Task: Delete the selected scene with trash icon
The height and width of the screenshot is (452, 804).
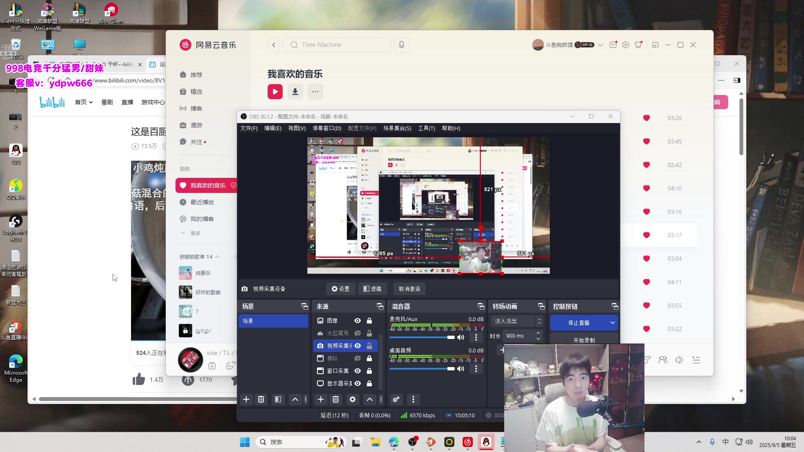Action: coord(261,399)
